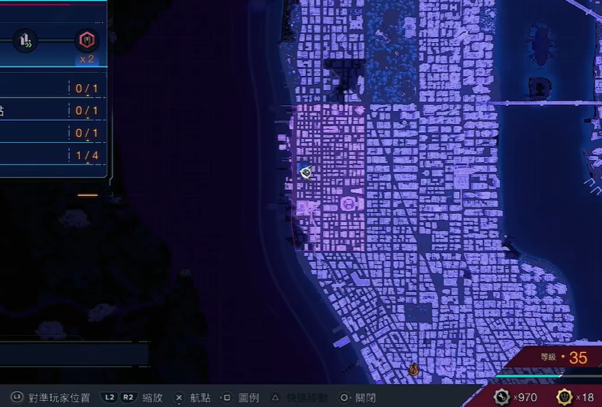Select the orange flame crime icon on map
The width and height of the screenshot is (602, 407).
click(413, 369)
